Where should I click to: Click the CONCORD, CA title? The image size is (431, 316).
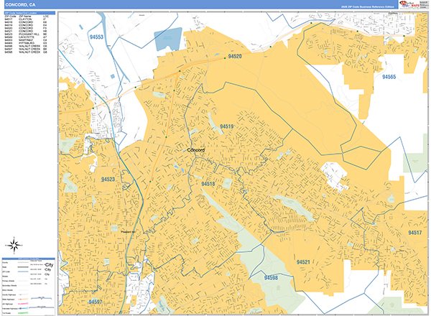19,5
